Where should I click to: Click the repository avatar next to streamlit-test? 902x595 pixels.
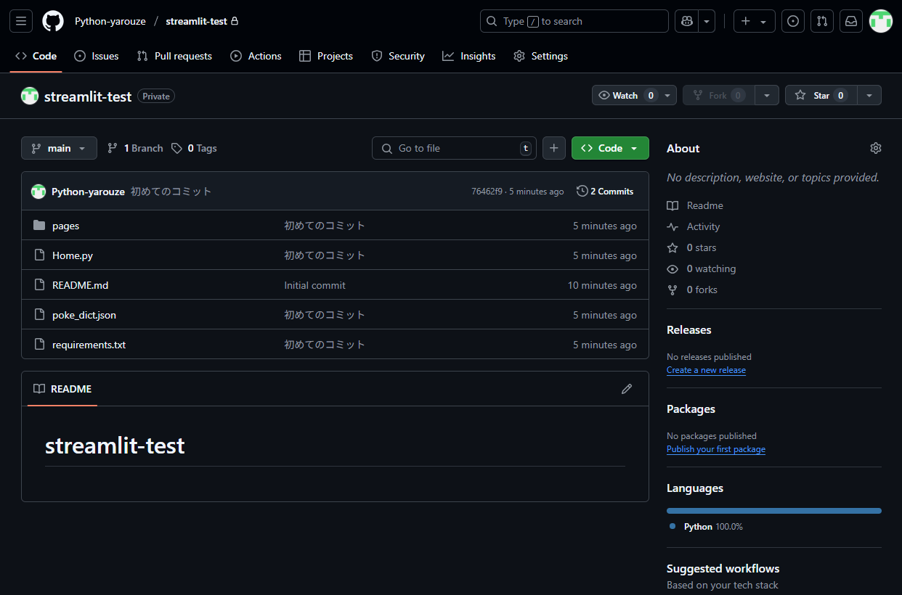(30, 96)
